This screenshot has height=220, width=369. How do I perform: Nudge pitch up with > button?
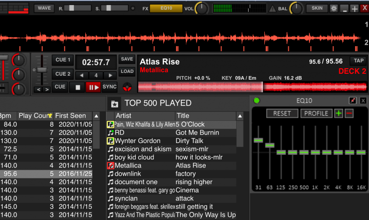[47, 89]
